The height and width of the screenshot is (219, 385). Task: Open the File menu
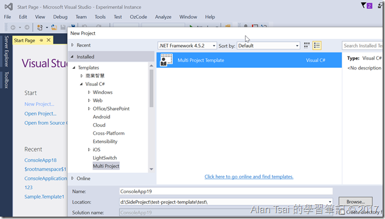pos(8,16)
